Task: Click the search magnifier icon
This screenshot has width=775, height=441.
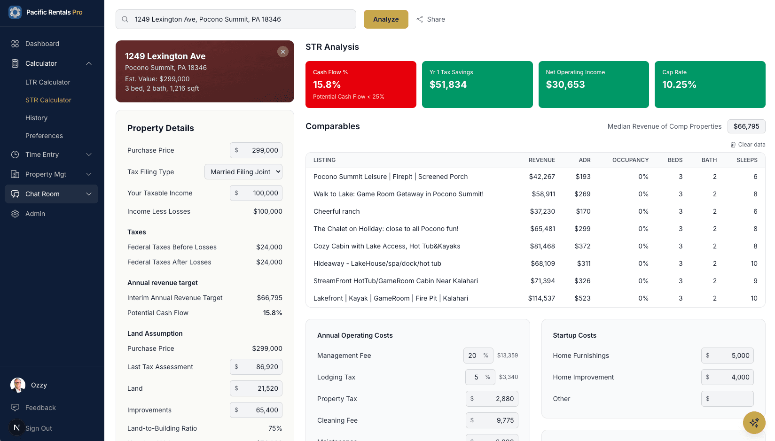Action: coord(125,19)
